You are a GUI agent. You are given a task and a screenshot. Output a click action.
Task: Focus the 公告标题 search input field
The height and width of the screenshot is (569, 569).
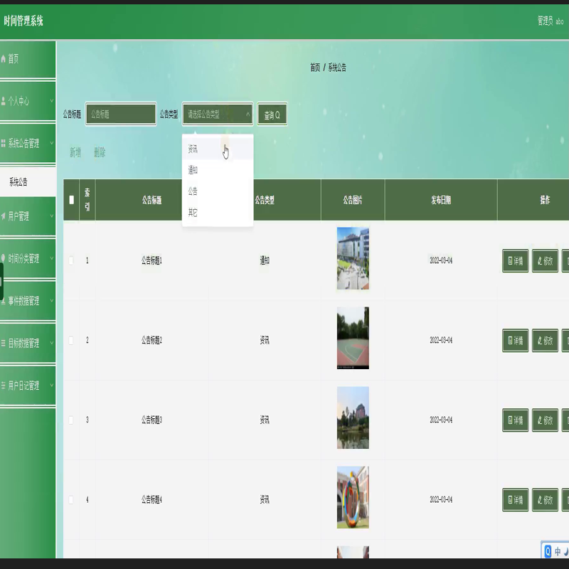click(x=121, y=115)
